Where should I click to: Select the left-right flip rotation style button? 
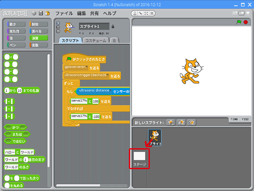tap(58, 27)
